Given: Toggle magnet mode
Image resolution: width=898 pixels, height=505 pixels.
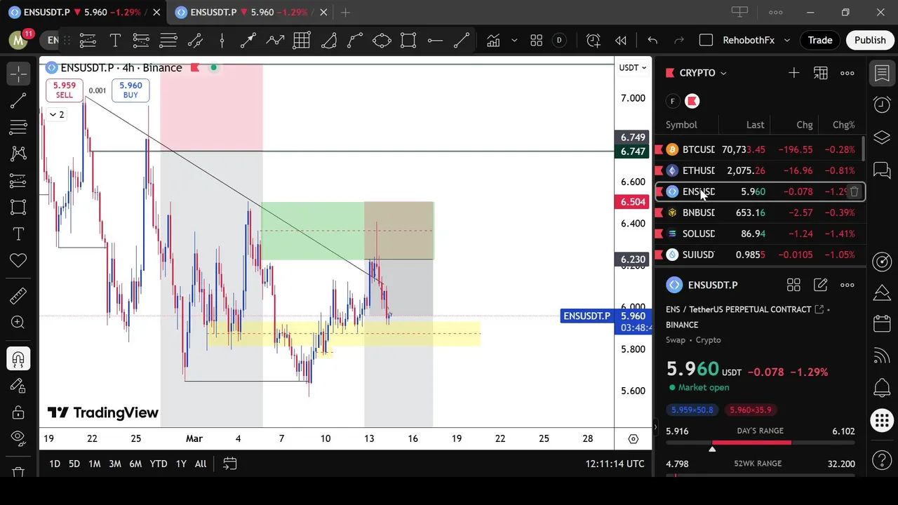Looking at the screenshot, I should (18, 359).
